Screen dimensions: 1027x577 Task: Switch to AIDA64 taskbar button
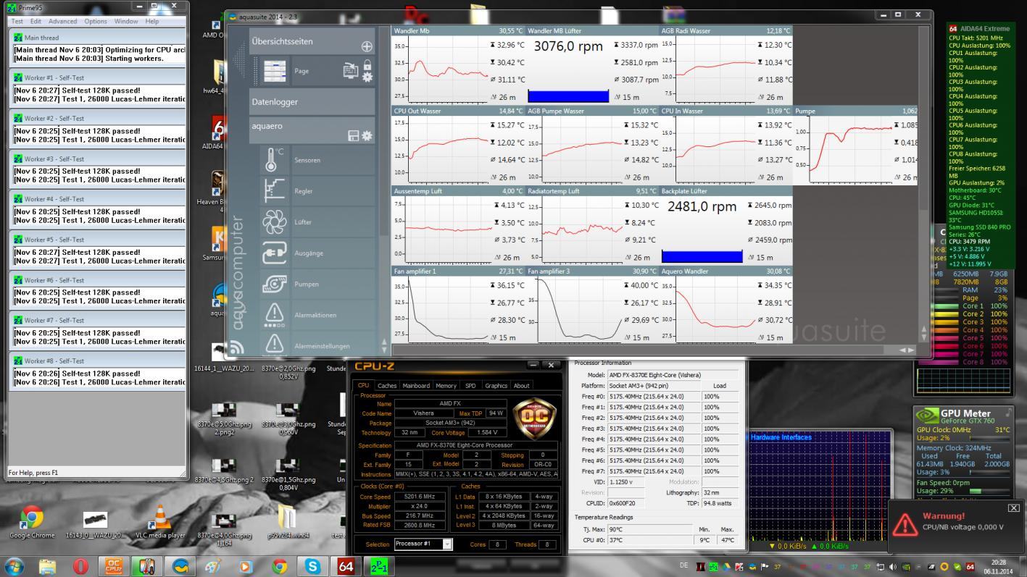point(346,566)
